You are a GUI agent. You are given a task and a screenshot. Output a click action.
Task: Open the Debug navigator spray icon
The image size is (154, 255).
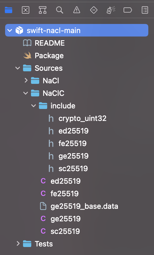tap(111, 10)
